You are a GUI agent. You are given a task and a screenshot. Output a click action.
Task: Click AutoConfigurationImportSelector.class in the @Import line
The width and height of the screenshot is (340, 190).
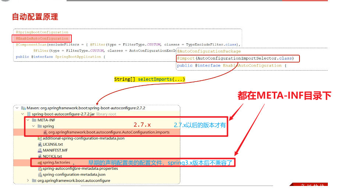point(244,58)
